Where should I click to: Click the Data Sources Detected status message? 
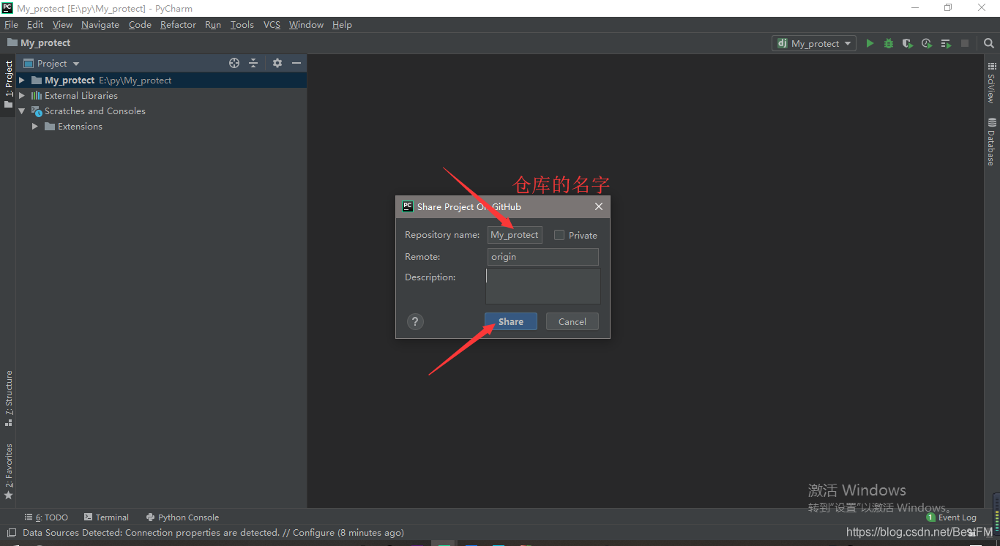point(213,533)
